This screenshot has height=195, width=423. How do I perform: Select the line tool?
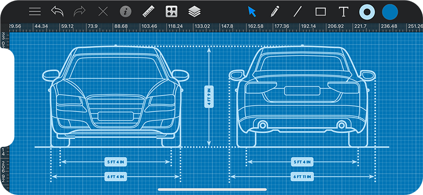point(297,12)
